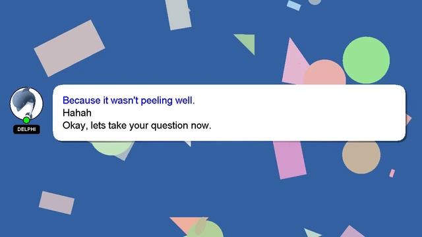Click the small green triangle near the top
The height and width of the screenshot is (237, 422).
(247, 42)
